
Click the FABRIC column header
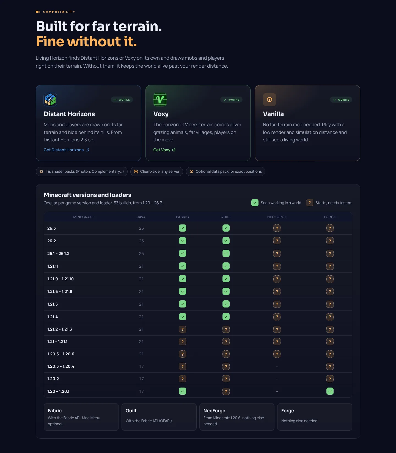point(183,217)
